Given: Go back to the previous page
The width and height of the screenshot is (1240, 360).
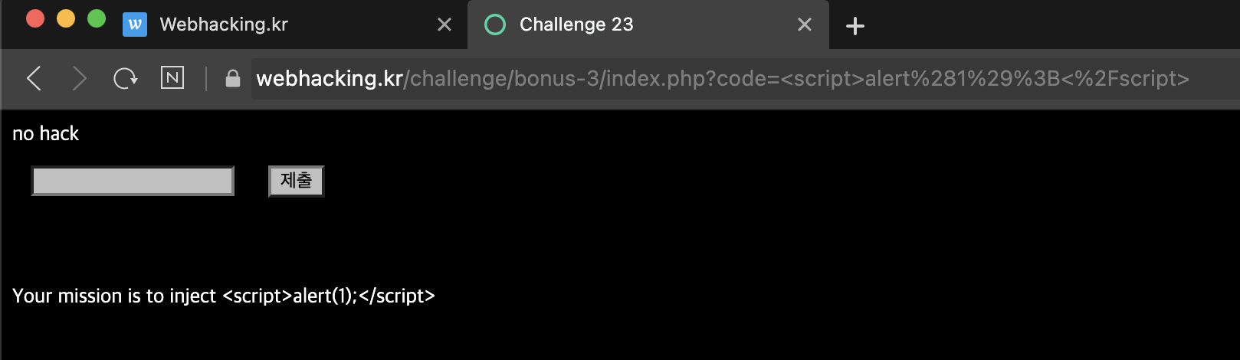Looking at the screenshot, I should tap(34, 78).
